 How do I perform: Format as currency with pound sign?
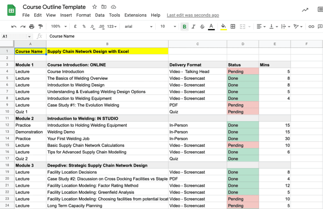click(75, 27)
